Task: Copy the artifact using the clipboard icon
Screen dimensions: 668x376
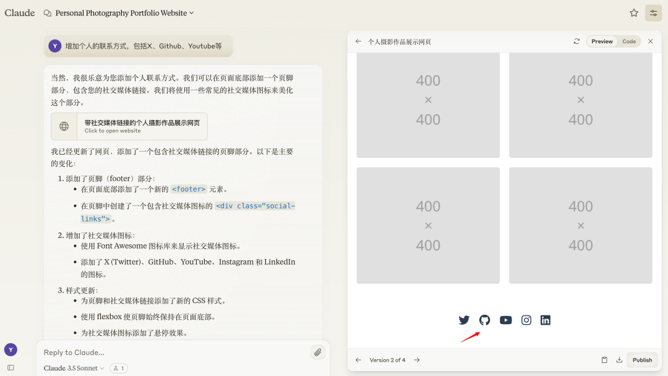Action: (604, 359)
